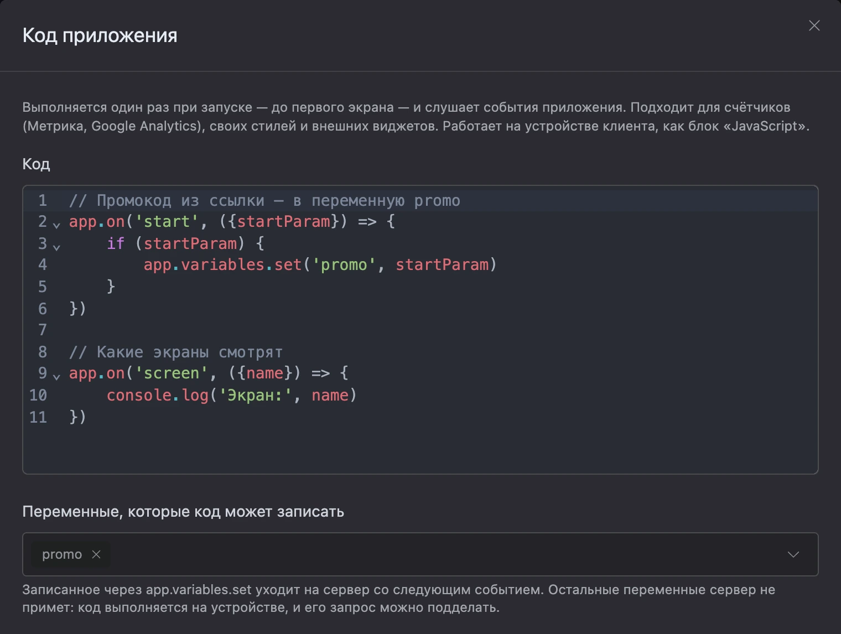Viewport: 841px width, 634px height.
Task: Click the 'Экран:' string on line 10
Action: point(256,395)
